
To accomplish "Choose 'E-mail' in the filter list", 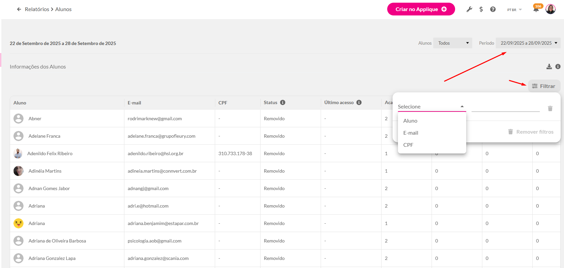I will point(411,133).
